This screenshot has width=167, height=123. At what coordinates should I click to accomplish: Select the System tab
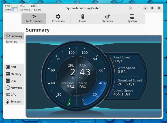tap(132, 19)
